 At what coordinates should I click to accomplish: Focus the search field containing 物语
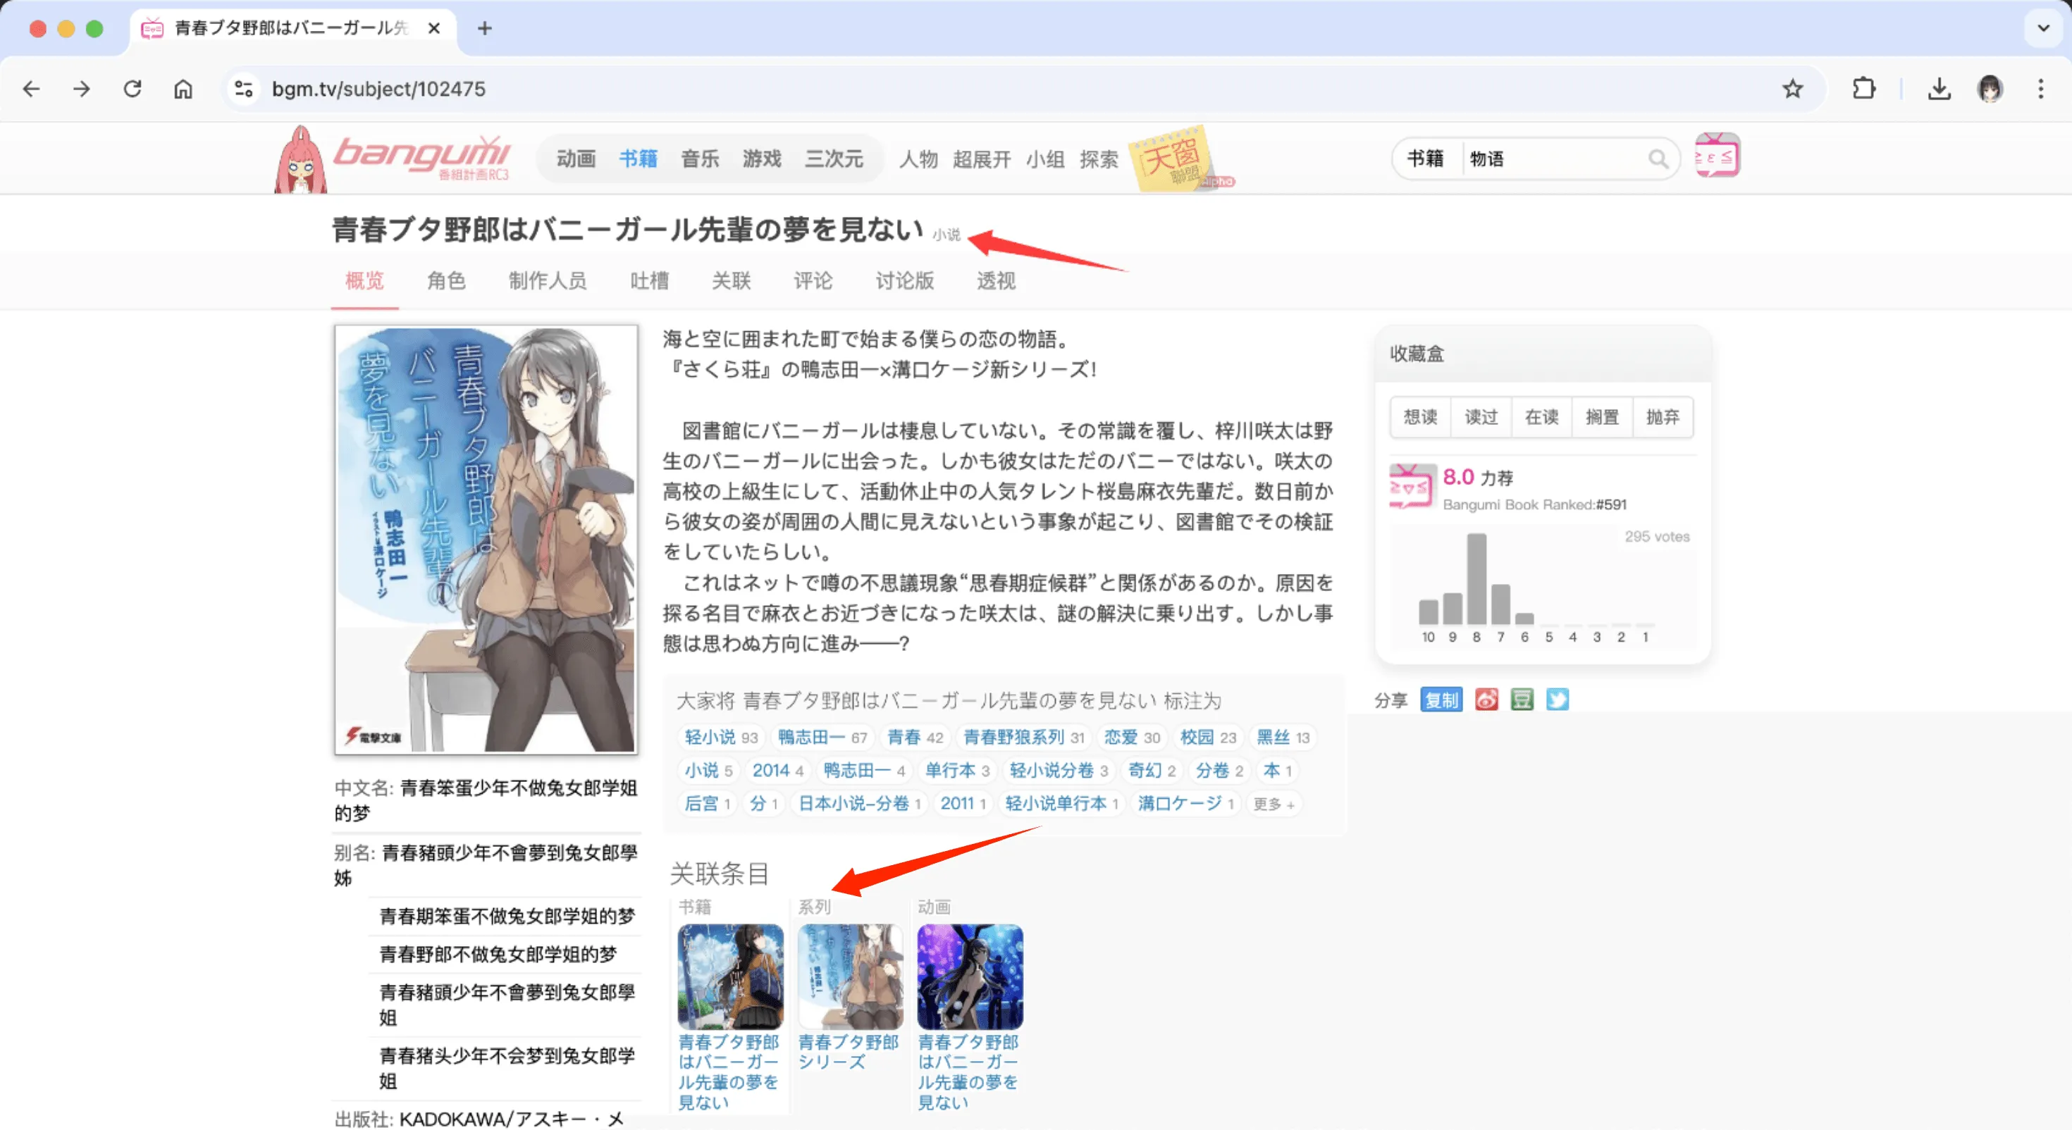1554,159
